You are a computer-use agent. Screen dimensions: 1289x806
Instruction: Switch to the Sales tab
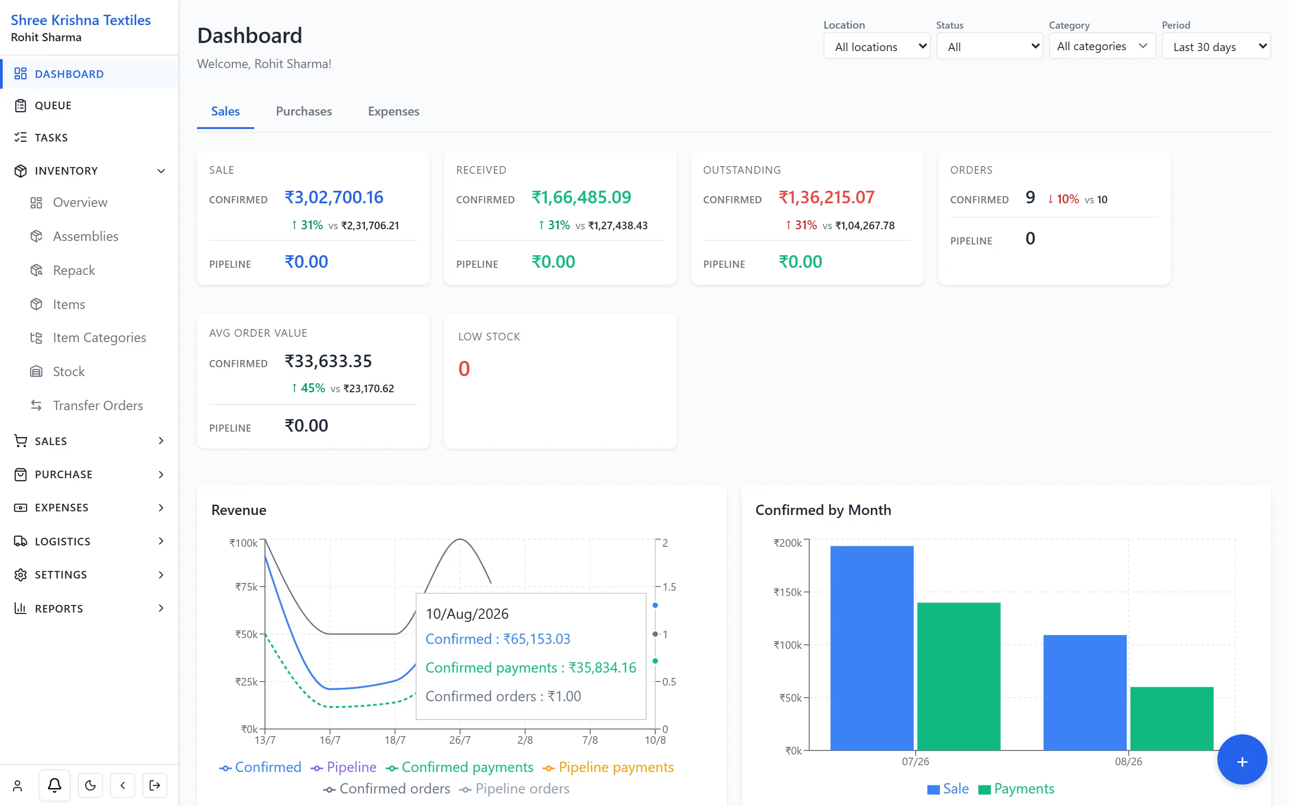click(x=225, y=111)
